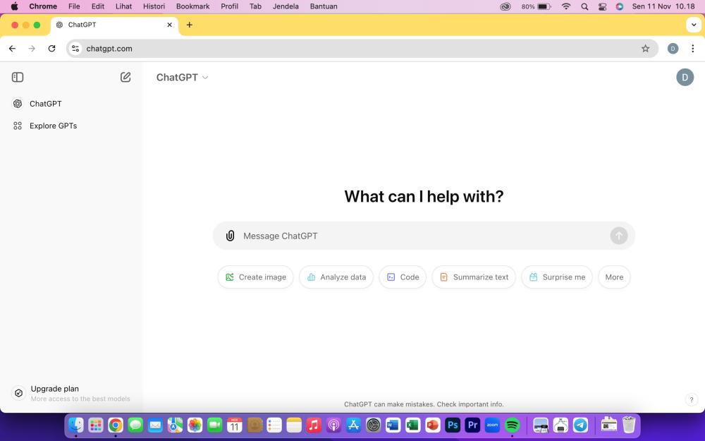Open Photoshop from the Dock
The height and width of the screenshot is (441, 705).
click(453, 425)
